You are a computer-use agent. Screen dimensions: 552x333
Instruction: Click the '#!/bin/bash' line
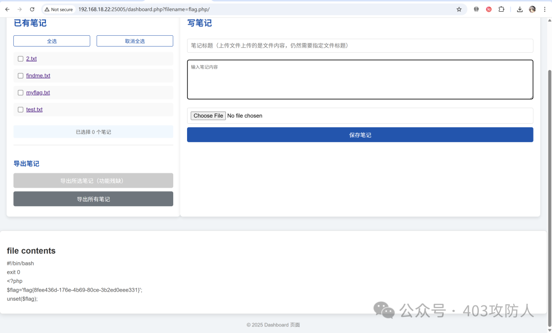point(20,263)
